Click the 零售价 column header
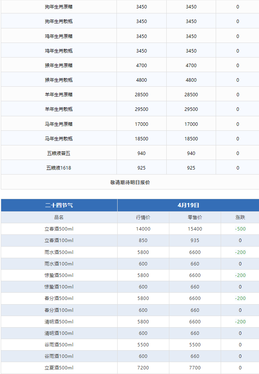 pyautogui.click(x=195, y=217)
